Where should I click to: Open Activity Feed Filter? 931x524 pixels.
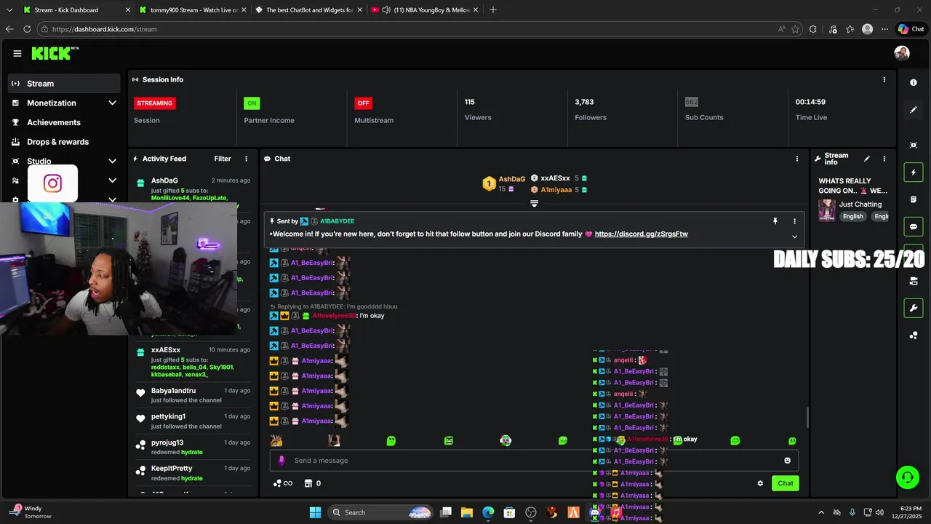[x=223, y=159]
